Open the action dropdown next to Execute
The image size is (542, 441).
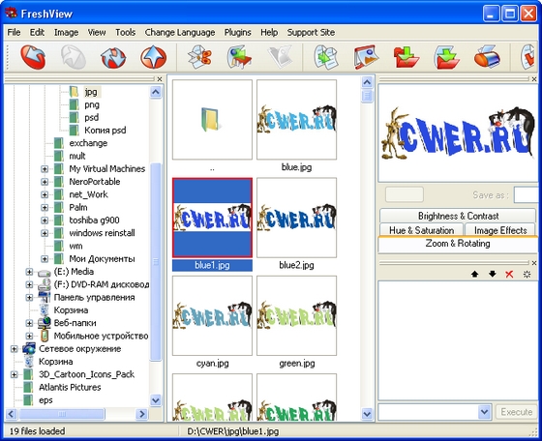click(484, 412)
